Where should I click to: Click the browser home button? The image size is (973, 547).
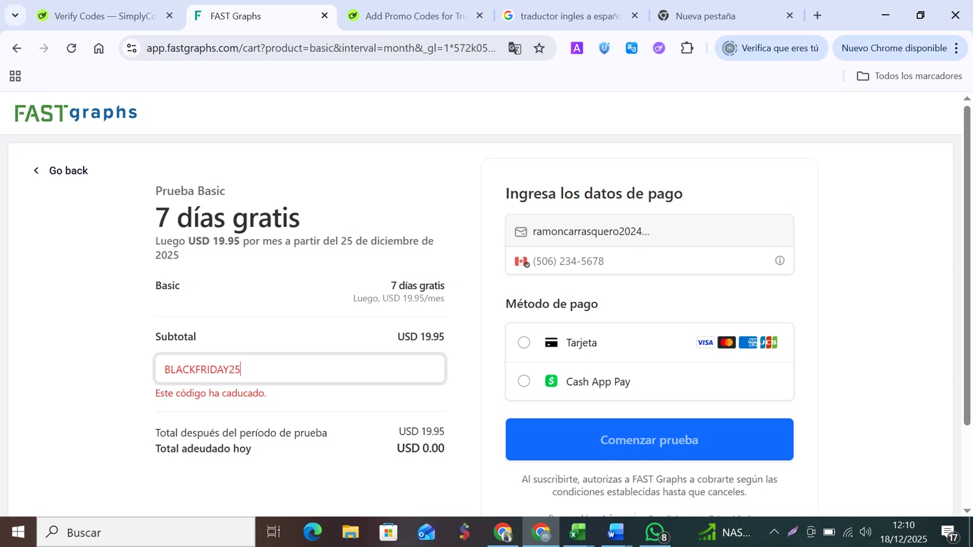pos(99,48)
